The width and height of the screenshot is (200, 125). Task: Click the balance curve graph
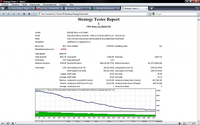click(95, 100)
